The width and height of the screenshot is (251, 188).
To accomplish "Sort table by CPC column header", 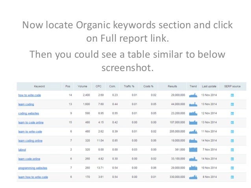I will click(98, 86).
